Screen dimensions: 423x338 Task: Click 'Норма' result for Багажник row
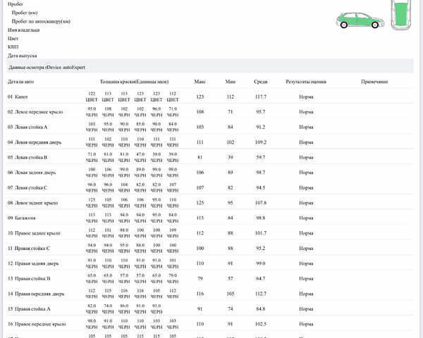pos(306,218)
